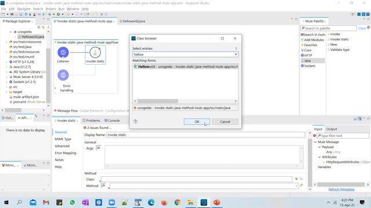Open the Class browser help question-mark icon
371x208 pixels.
point(135,121)
